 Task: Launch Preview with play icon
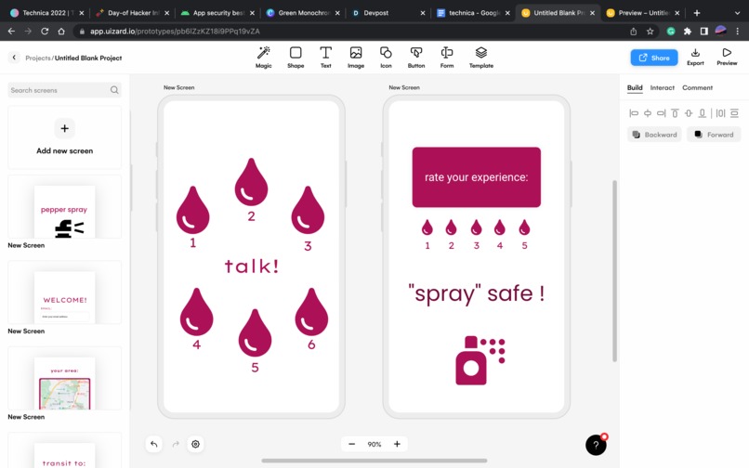[x=727, y=57]
